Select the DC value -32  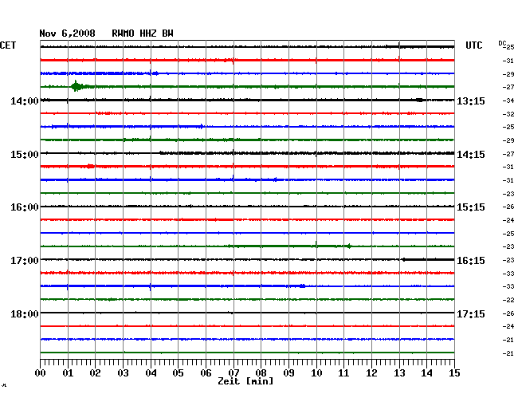click(508, 114)
